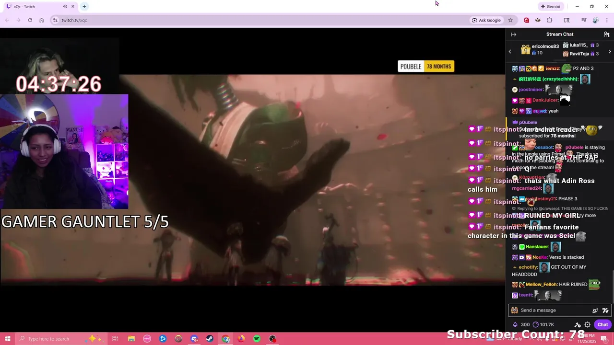614x345 pixels.
Task: Open the moderator sword tools icon
Action: 578,324
